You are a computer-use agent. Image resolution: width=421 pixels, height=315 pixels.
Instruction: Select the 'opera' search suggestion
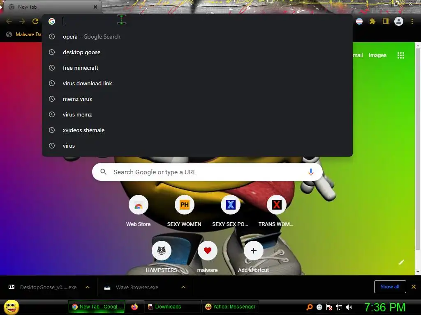tap(197, 37)
